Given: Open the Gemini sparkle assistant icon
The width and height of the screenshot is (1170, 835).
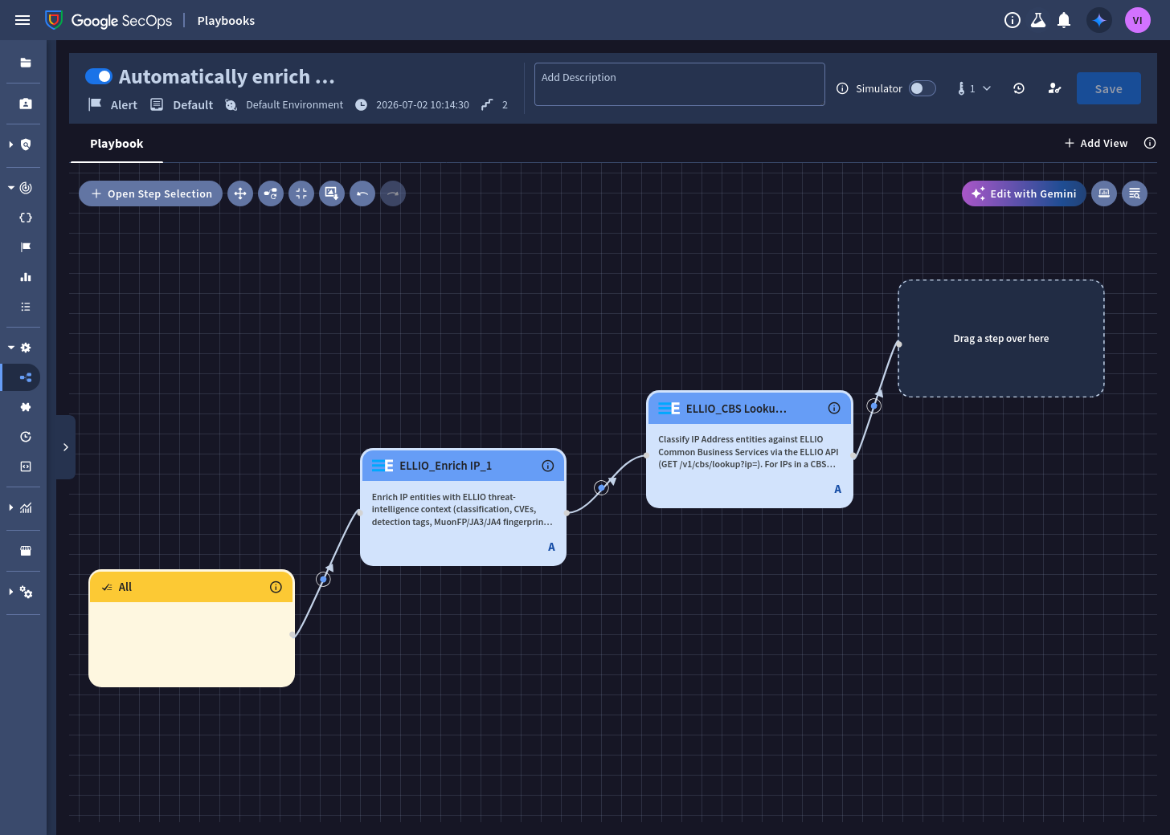Looking at the screenshot, I should pos(1099,20).
